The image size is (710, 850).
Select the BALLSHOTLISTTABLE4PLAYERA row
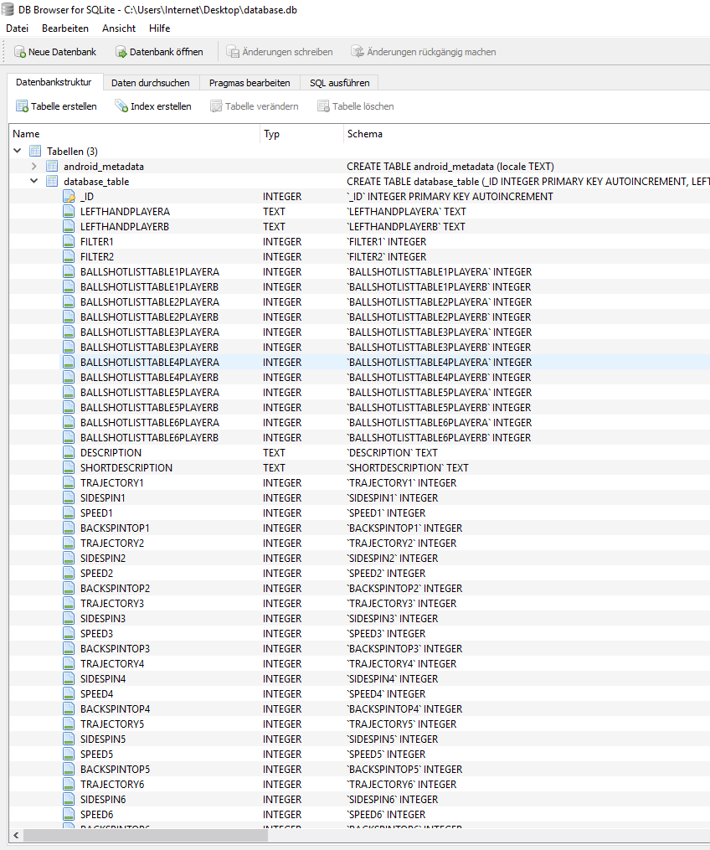coord(150,363)
